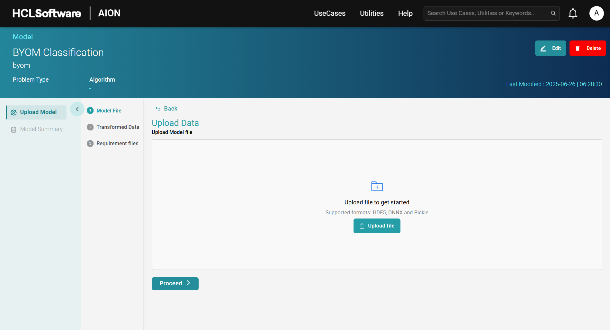Expand step 2 Transformed Data
The width and height of the screenshot is (610, 330).
[x=118, y=127]
